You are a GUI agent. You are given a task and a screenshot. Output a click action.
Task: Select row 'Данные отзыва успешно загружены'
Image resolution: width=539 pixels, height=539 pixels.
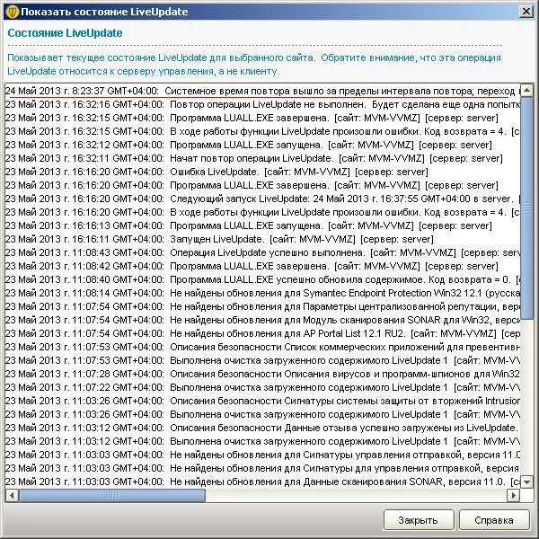click(x=262, y=428)
